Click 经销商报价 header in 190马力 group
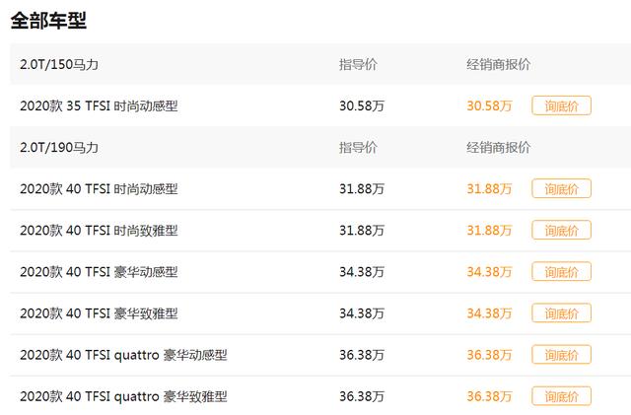Viewport: 631px width, 415px height. point(499,147)
